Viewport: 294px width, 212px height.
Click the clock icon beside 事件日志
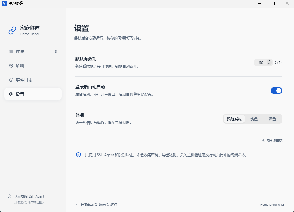[x=11, y=80]
